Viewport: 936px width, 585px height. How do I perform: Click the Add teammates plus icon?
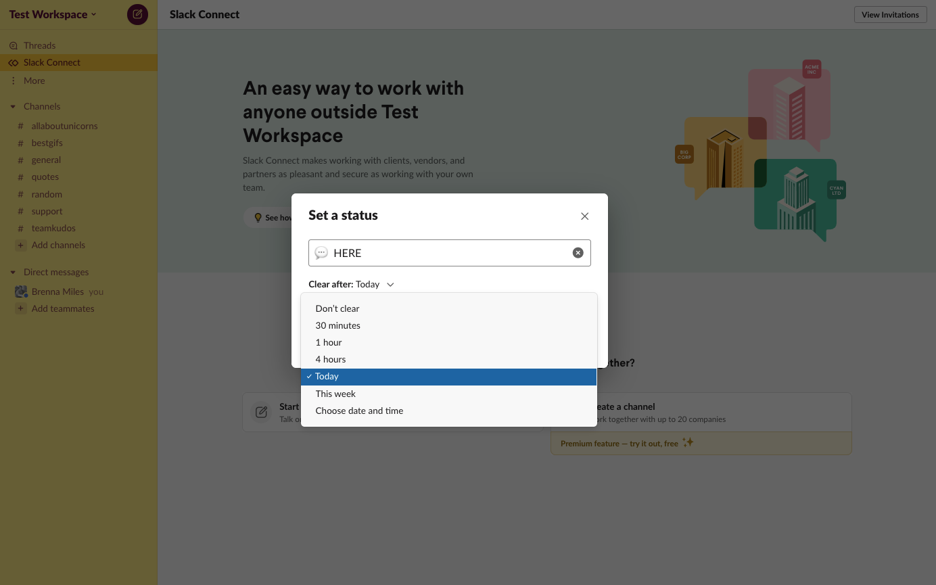21,308
